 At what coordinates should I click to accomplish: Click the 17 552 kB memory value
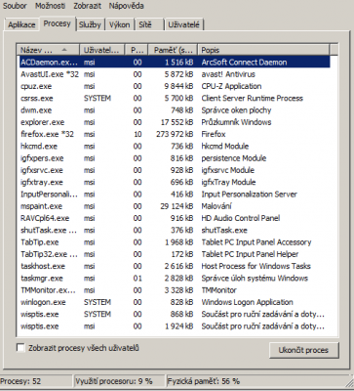pos(177,122)
